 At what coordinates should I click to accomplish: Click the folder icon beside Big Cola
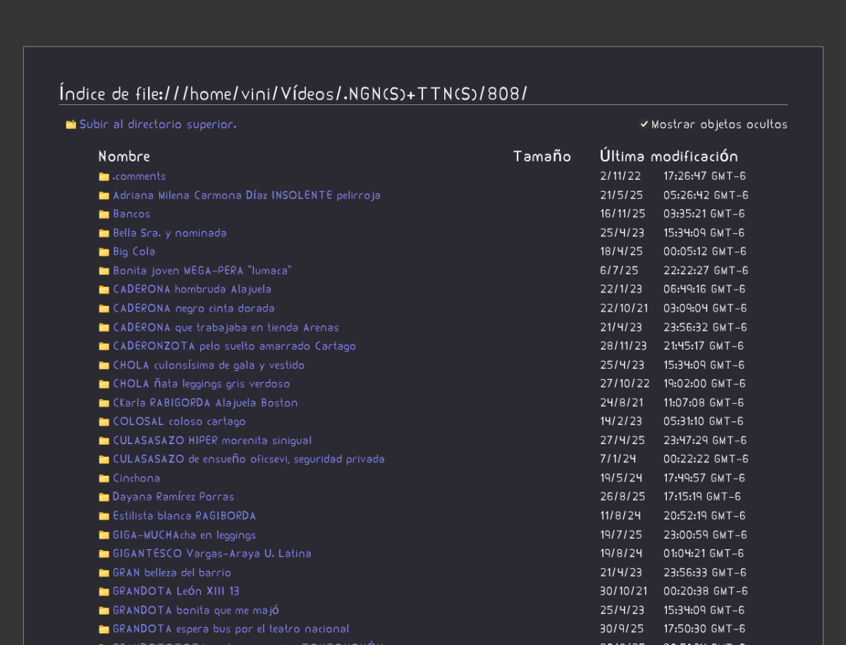tap(104, 251)
